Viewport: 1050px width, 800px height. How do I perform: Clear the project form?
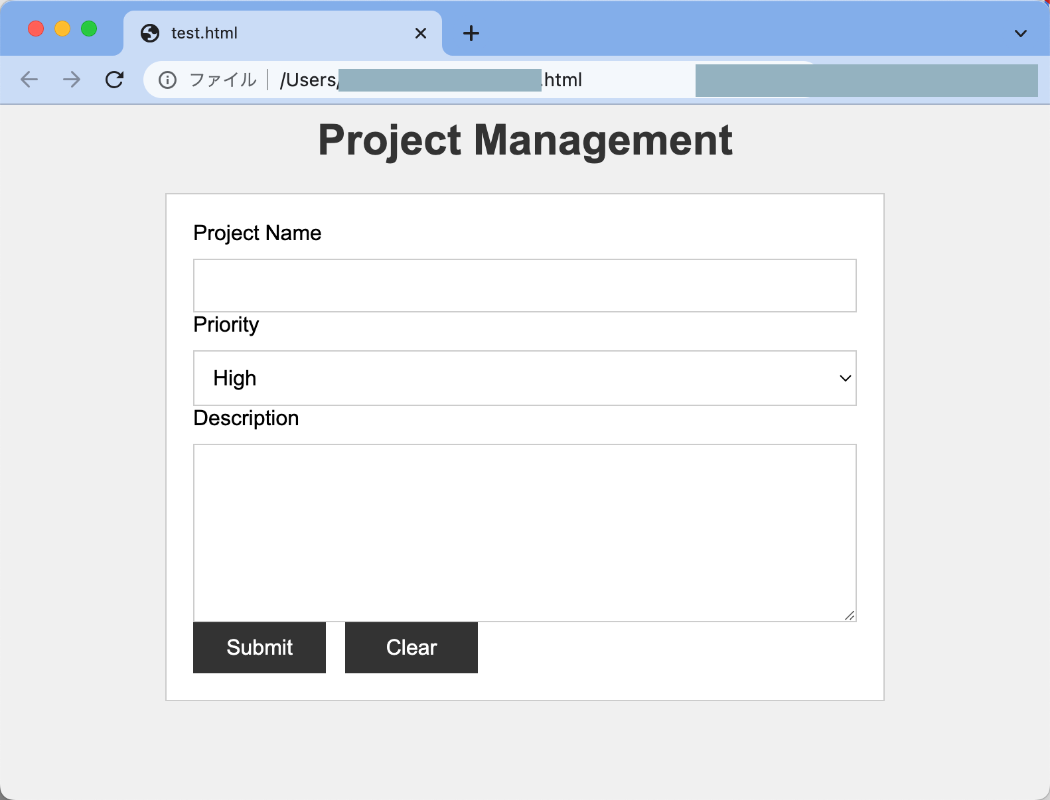coord(412,647)
